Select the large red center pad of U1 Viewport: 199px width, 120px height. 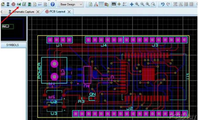point(148,74)
